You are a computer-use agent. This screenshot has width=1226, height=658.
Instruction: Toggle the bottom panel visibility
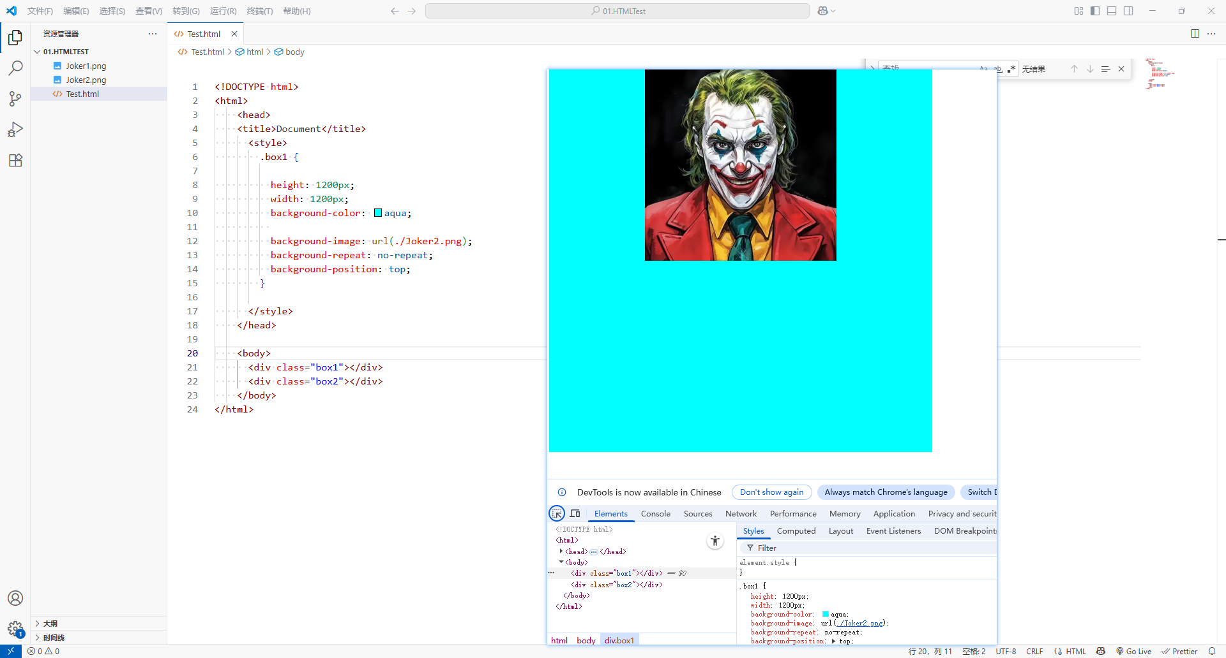[x=1112, y=11]
